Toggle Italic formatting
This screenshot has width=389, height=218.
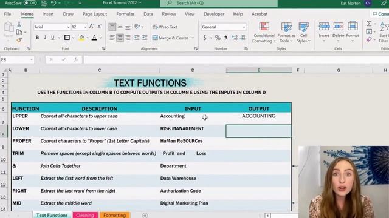(45, 38)
